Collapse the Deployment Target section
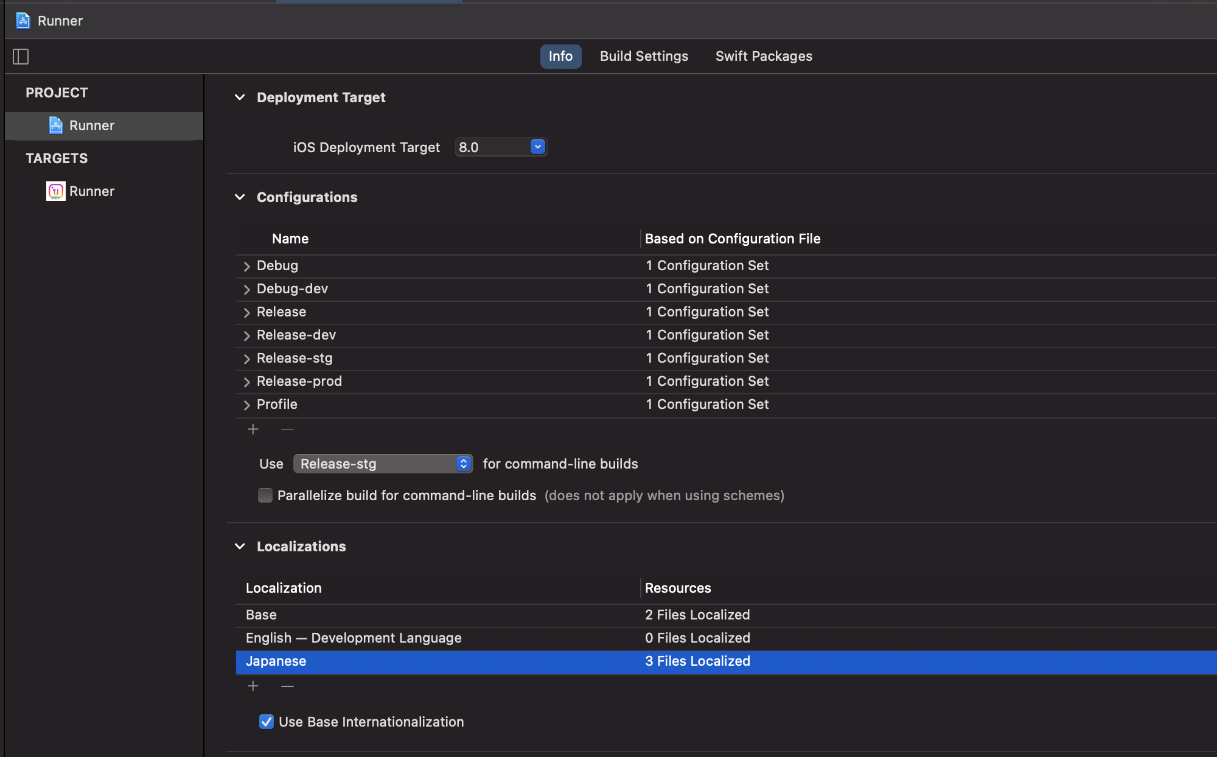The height and width of the screenshot is (757, 1217). tap(240, 97)
